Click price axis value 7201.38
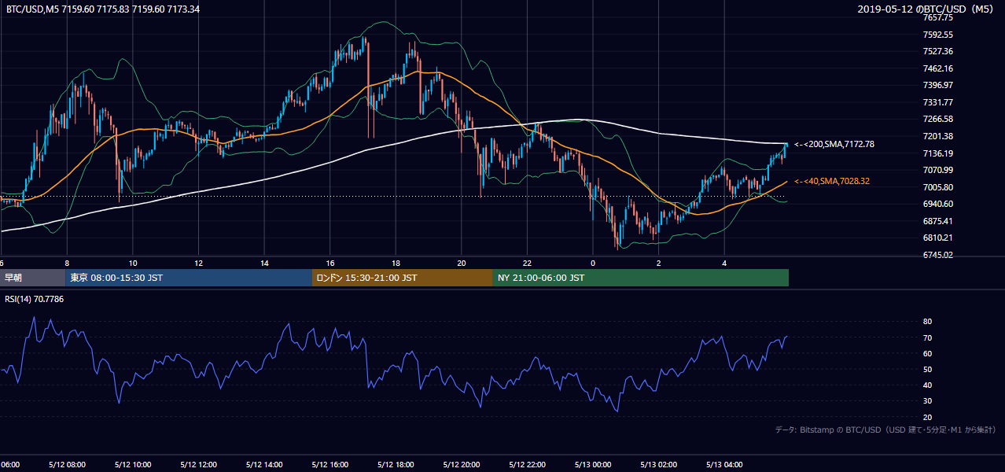1005x472 pixels. point(938,136)
